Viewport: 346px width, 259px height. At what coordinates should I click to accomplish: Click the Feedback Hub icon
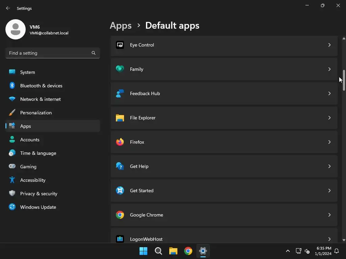pos(120,93)
